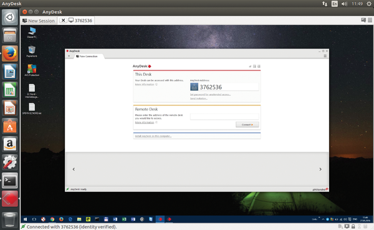Screen dimensions: 374x230
Task: Open System Settings from the launcher
Action: (10, 162)
